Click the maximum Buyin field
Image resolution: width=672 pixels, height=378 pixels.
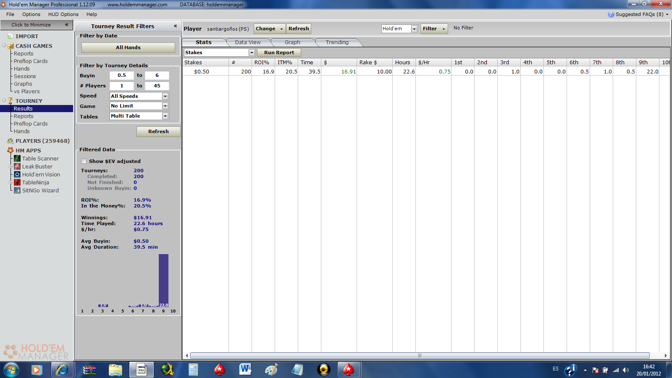click(157, 76)
